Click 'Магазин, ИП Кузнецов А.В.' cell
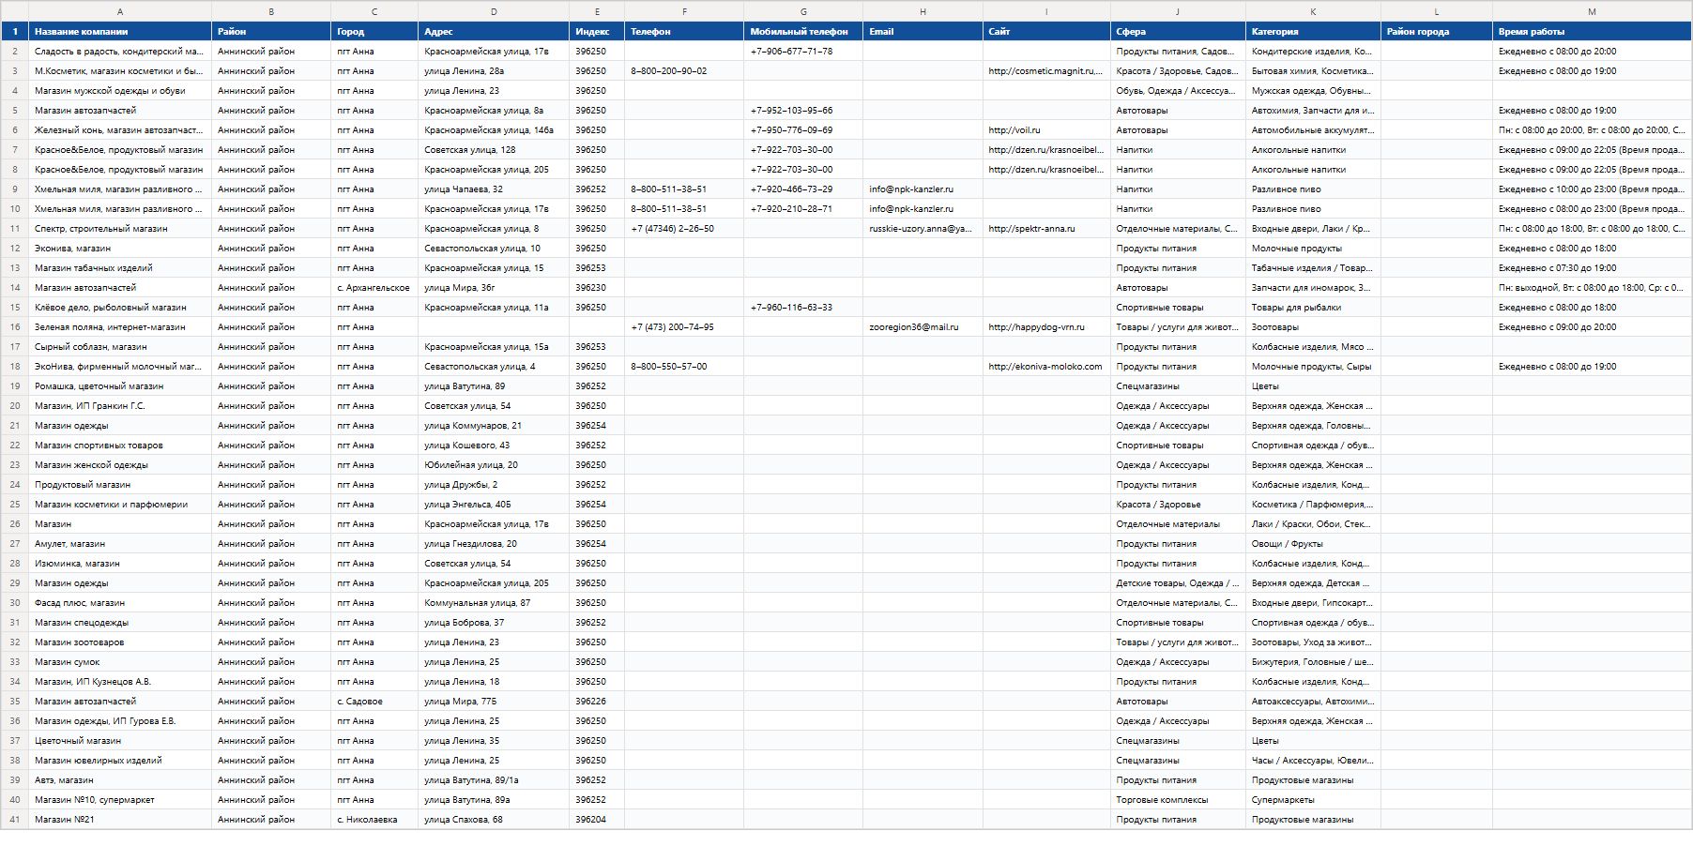Viewport: 1693px width, 846px height. tap(120, 681)
